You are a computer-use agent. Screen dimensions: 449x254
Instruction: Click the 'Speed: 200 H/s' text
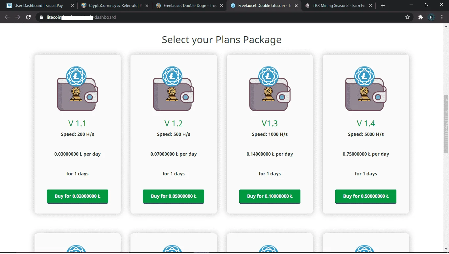click(x=78, y=134)
